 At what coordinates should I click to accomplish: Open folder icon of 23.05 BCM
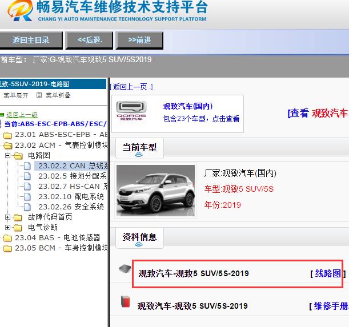coord(7,248)
